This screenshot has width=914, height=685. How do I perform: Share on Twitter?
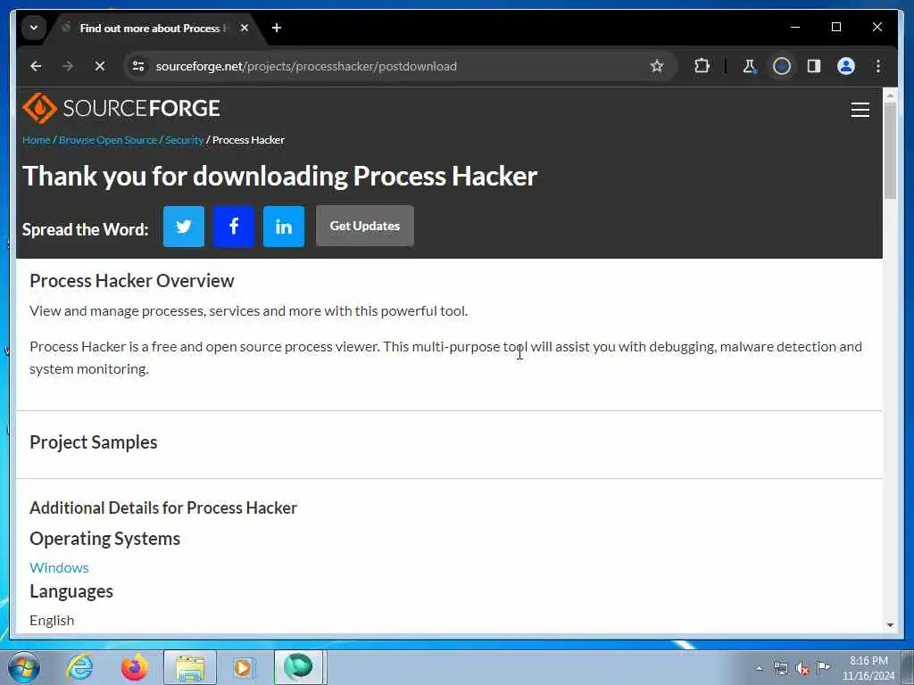184,226
